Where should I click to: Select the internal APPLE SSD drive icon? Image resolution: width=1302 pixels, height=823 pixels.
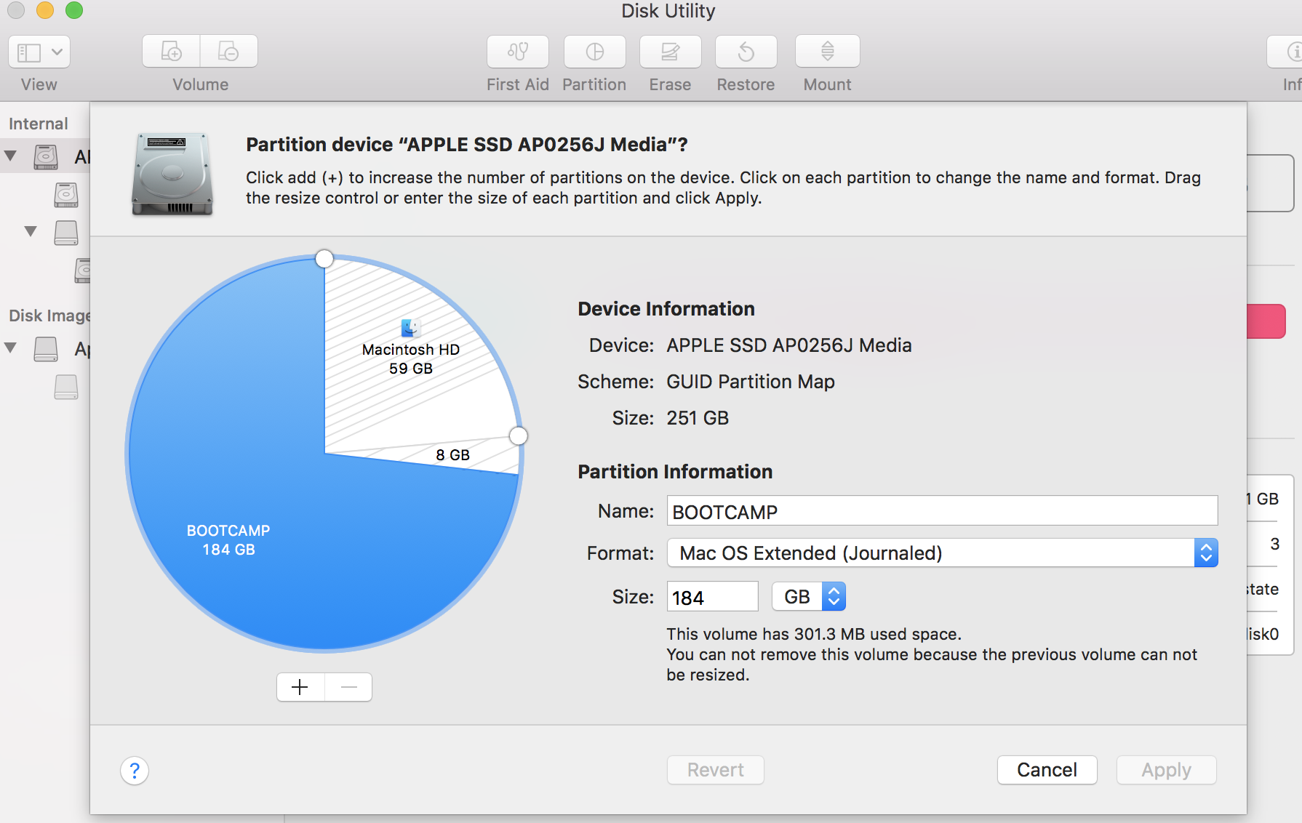coord(45,156)
